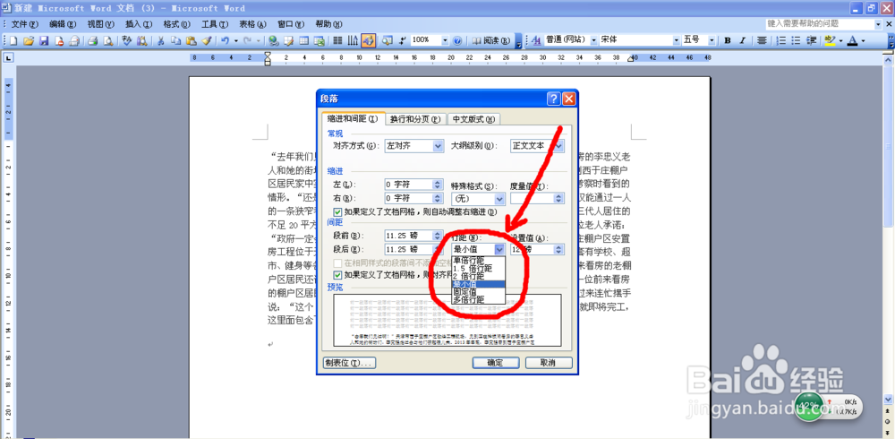The image size is (895, 439).
Task: Click the 段前 spacing before value field
Action: (409, 236)
